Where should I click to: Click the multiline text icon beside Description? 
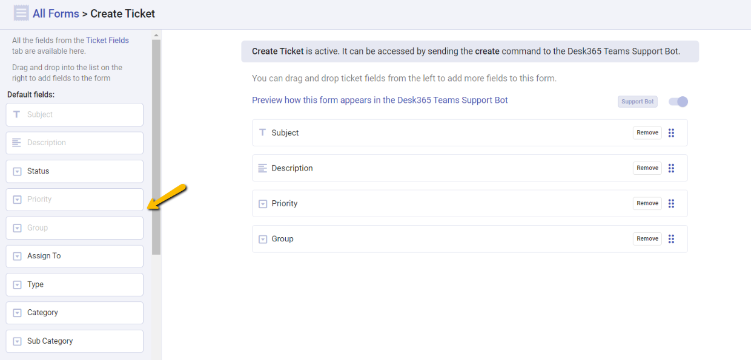click(263, 168)
